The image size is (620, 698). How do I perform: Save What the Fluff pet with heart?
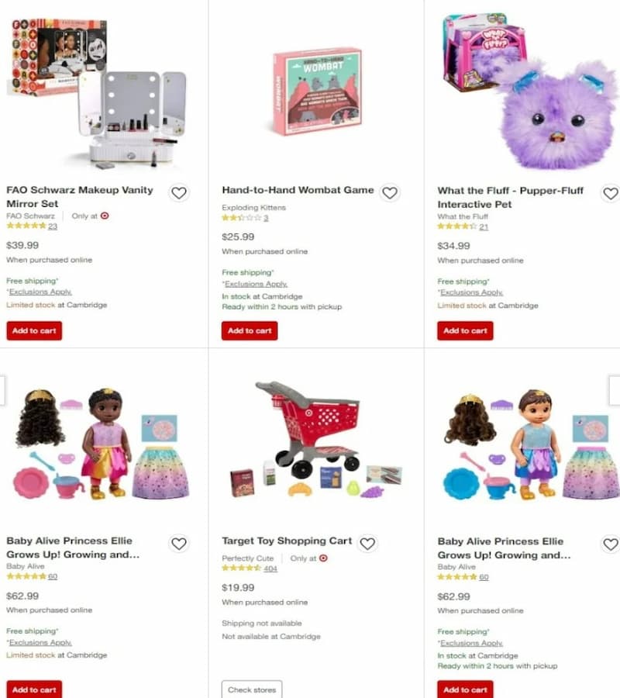tap(610, 193)
